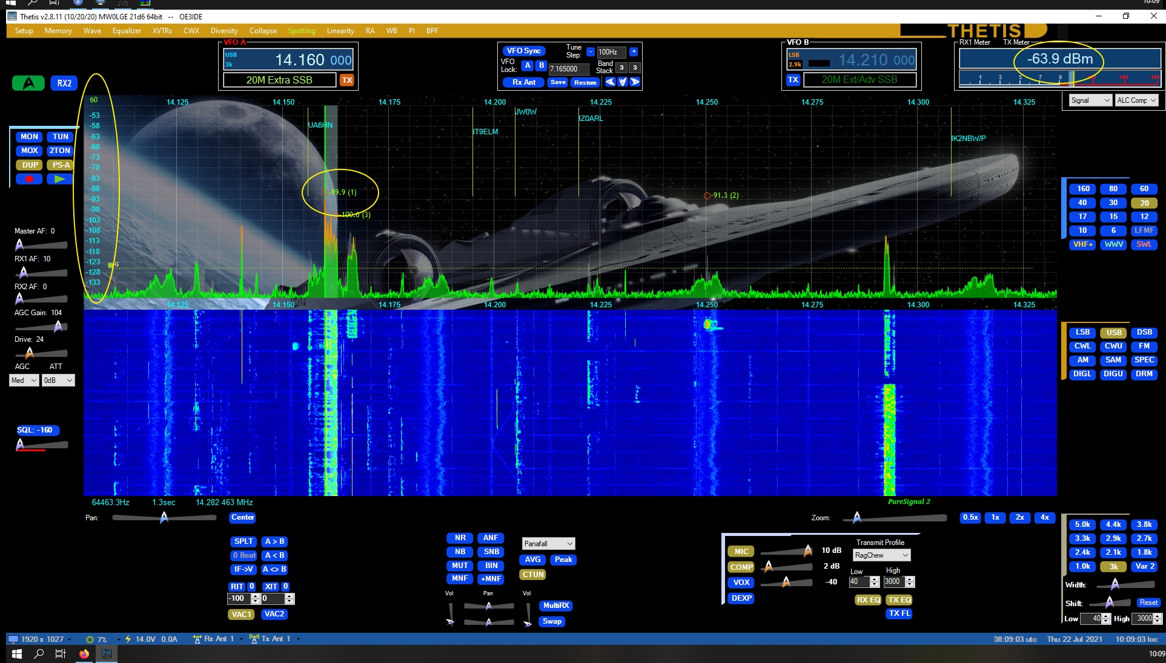
Task: Adjust the Drive slider
Action: 41,353
